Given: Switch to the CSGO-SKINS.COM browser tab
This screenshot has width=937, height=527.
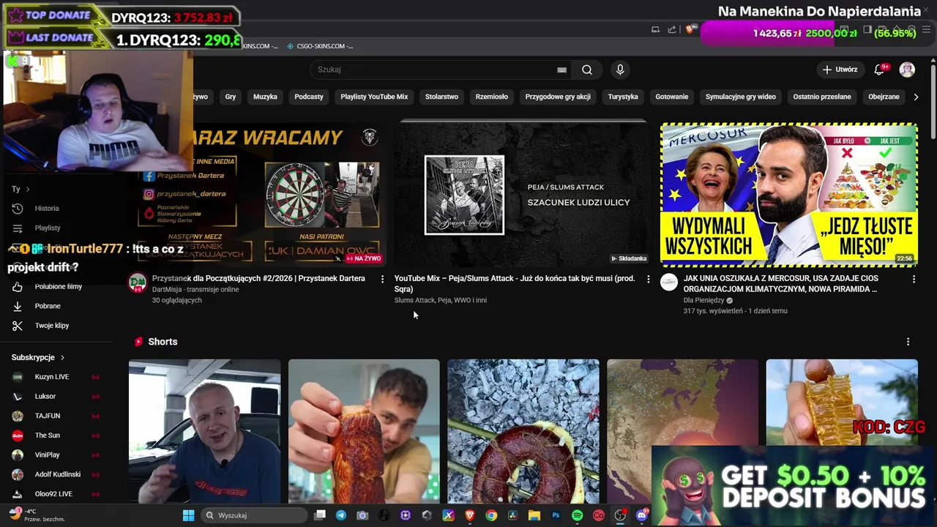Looking at the screenshot, I should tap(319, 46).
